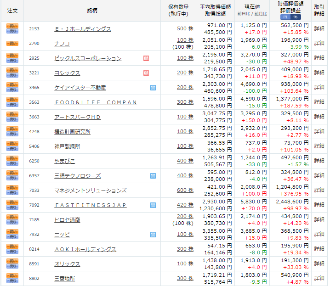The height and width of the screenshot is (286, 330).
Task: Click the 売り sell button for 2925 ピックルスコーポレーション
Action: [12, 61]
